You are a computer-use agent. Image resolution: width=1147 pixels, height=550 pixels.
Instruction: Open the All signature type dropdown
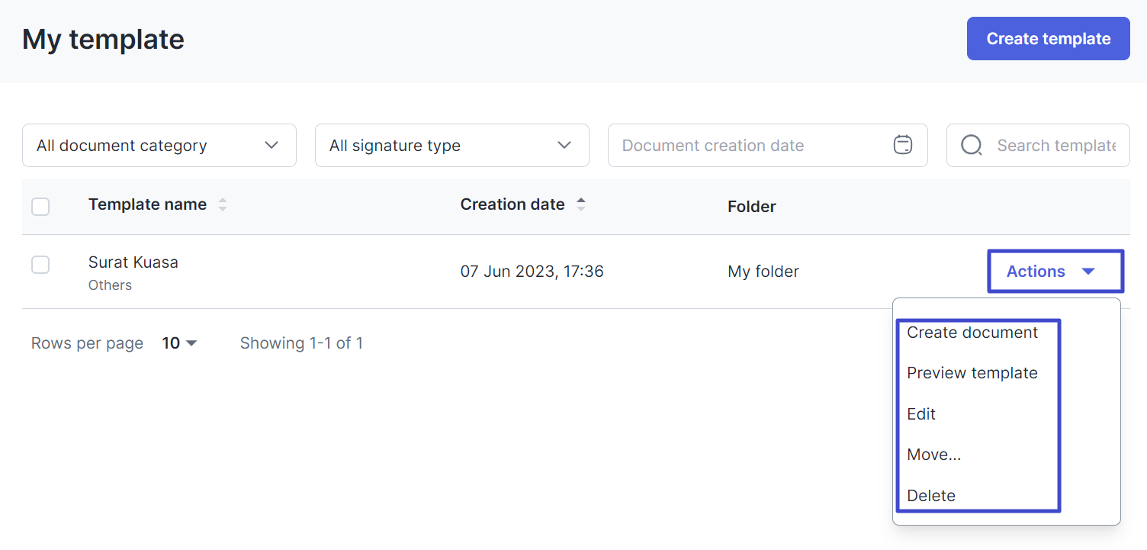451,145
